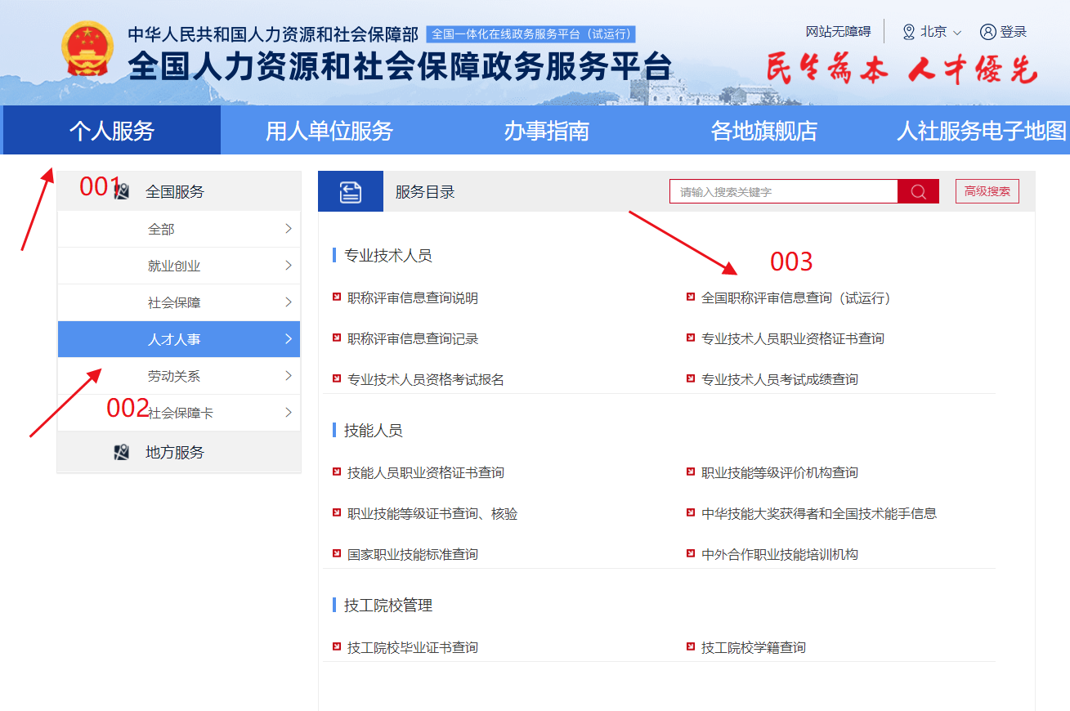Click the red search magnifier icon
This screenshot has width=1070, height=711.
(918, 190)
